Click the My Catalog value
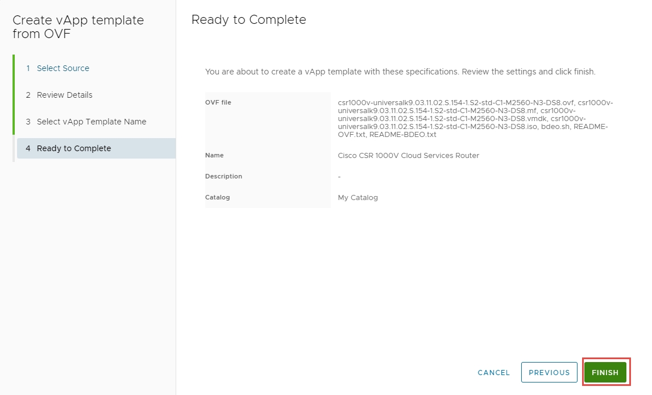The image size is (652, 395). 358,197
